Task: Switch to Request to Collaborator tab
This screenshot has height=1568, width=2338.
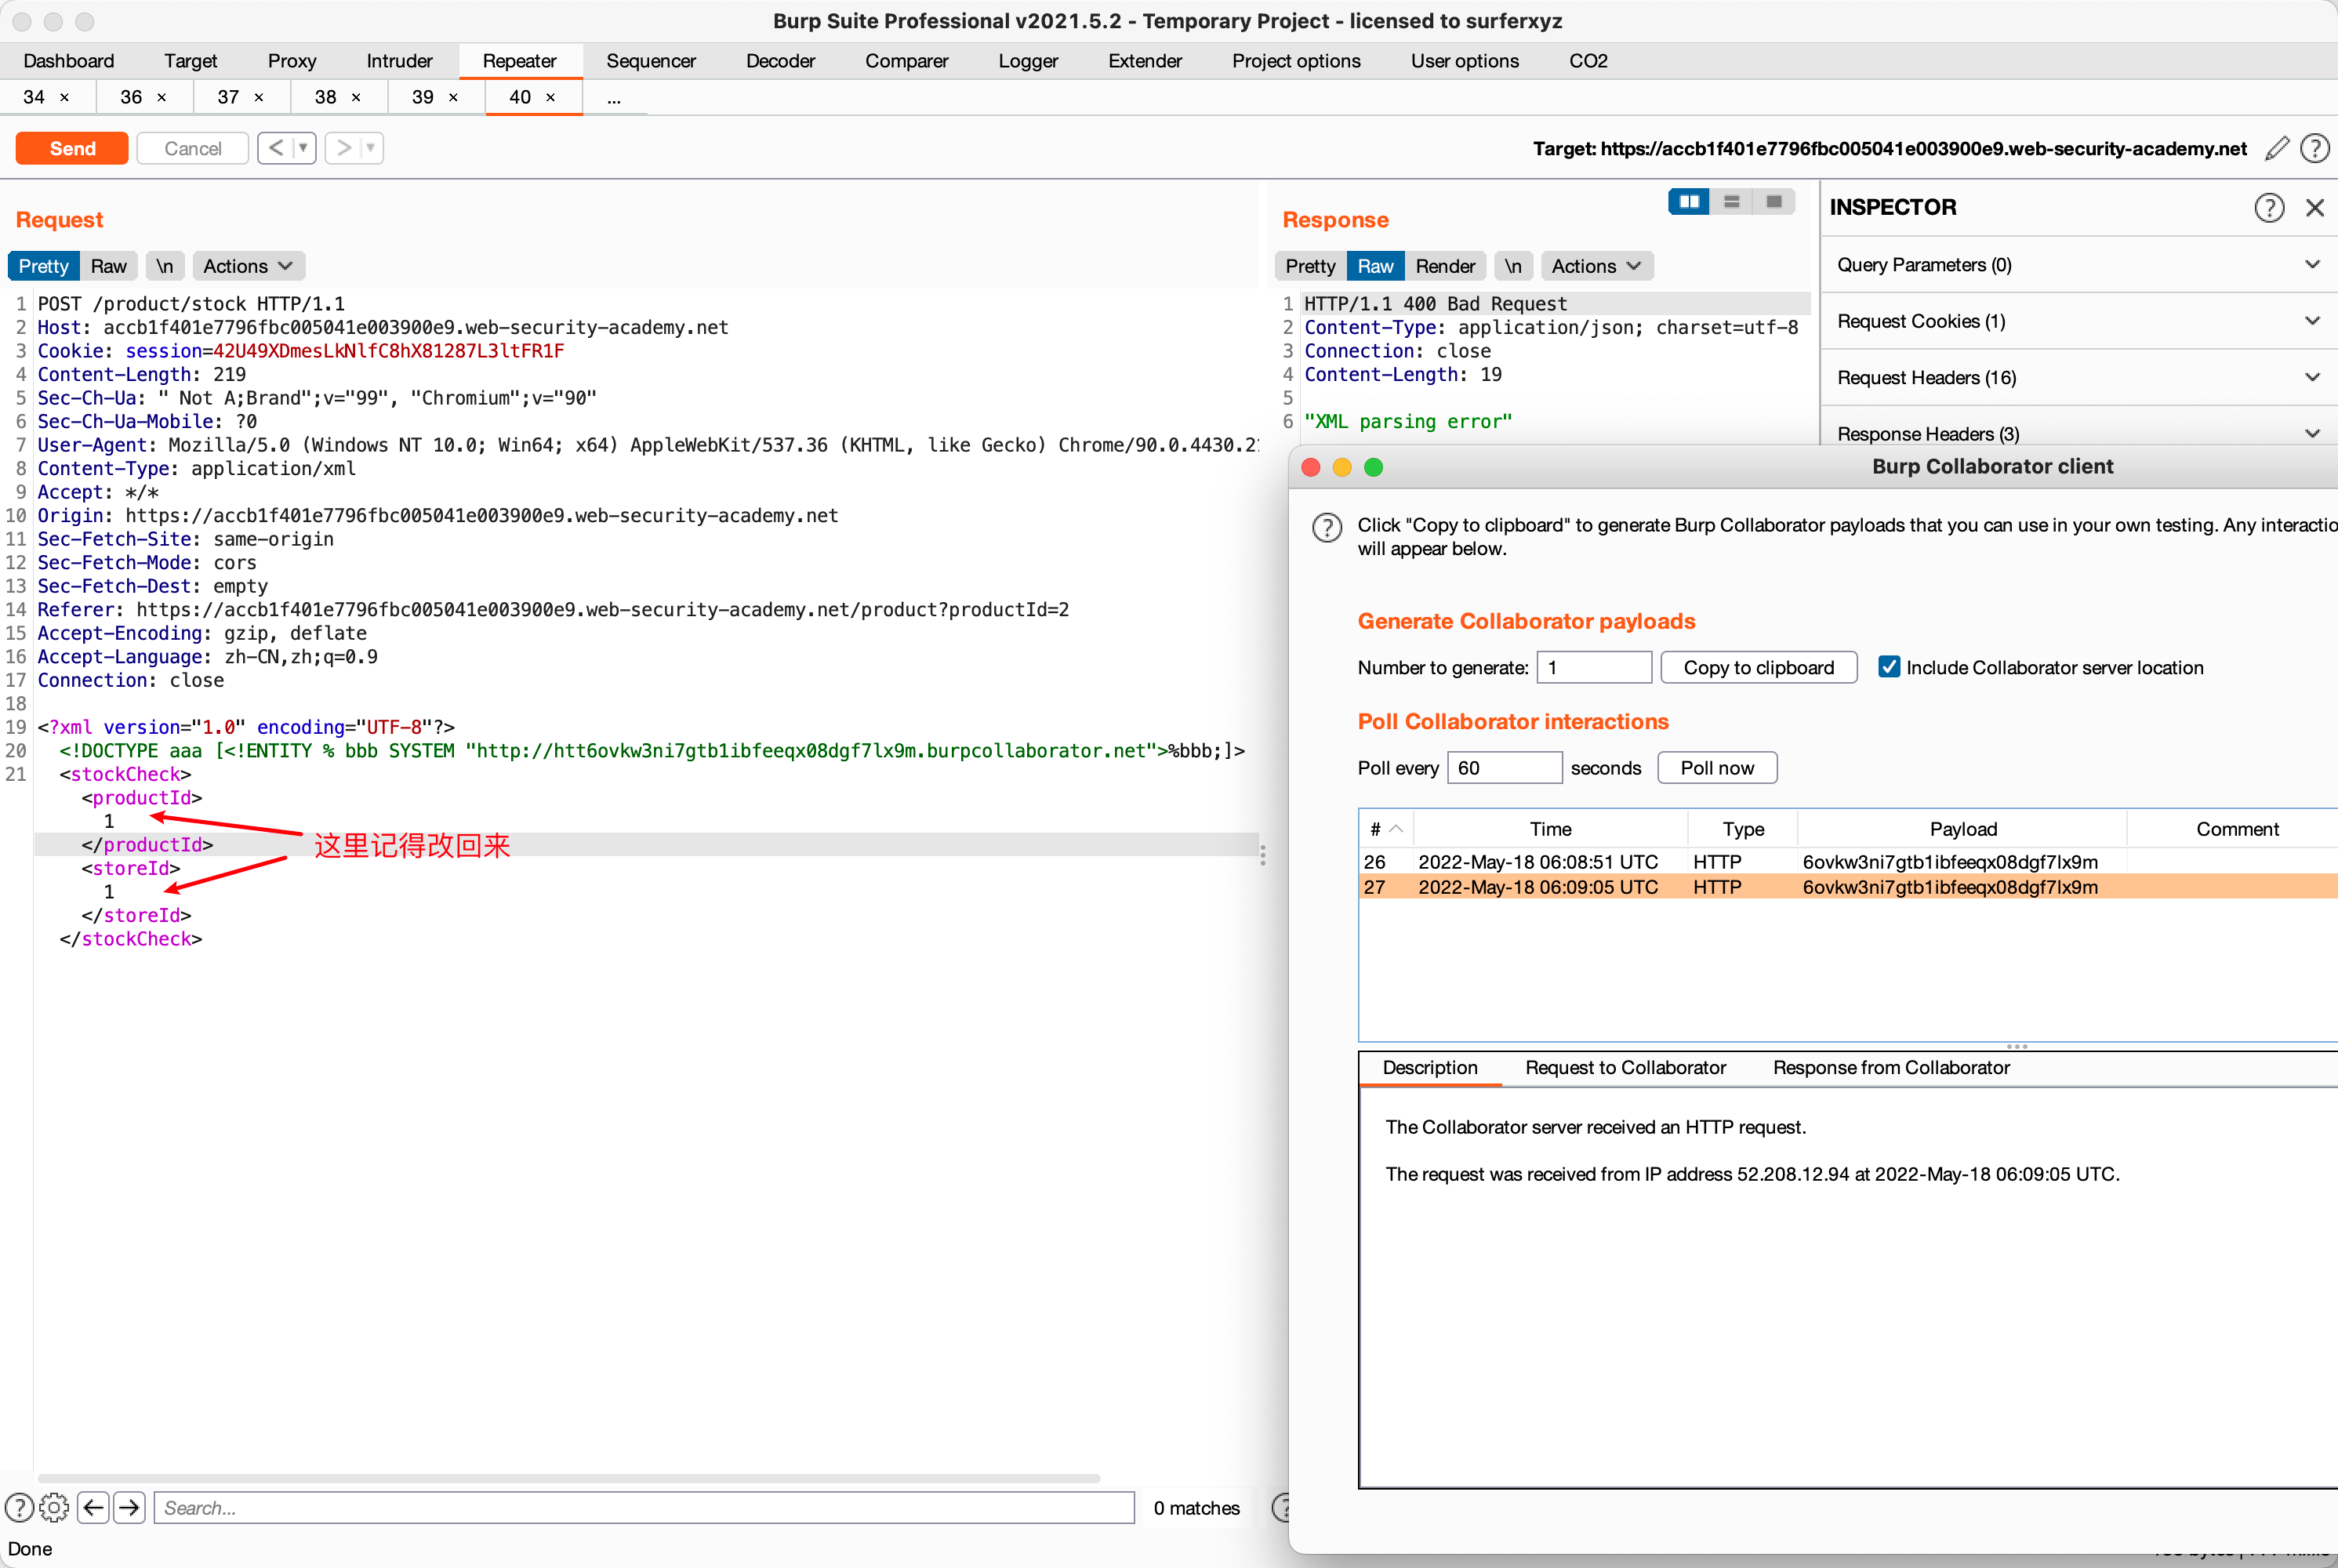Action: [1625, 1067]
